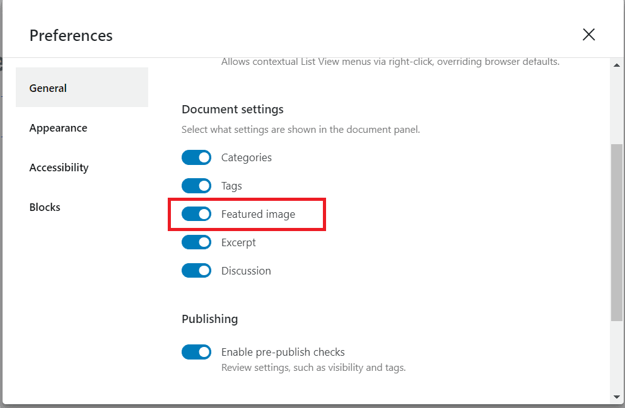Toggle the Categories switch off
This screenshot has height=408, width=625.
click(x=197, y=157)
